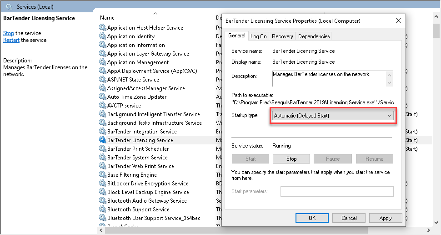Click the gear icon beside Application Layer Gateway Service

tap(102, 53)
